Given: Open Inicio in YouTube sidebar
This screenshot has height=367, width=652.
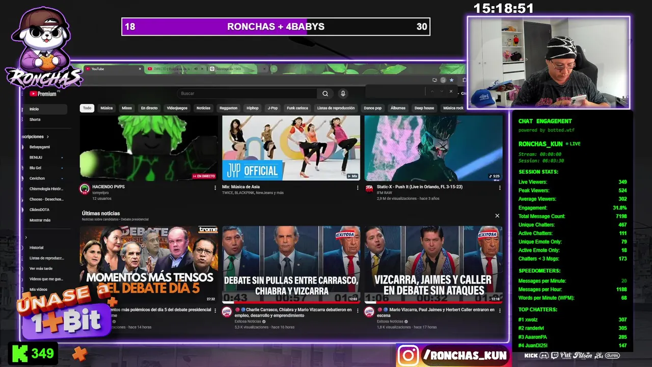Looking at the screenshot, I should coord(44,109).
